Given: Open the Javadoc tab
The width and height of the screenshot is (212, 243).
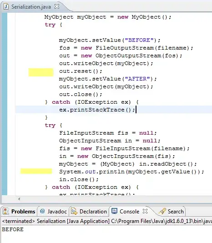Looking at the screenshot, I should pos(53,212).
